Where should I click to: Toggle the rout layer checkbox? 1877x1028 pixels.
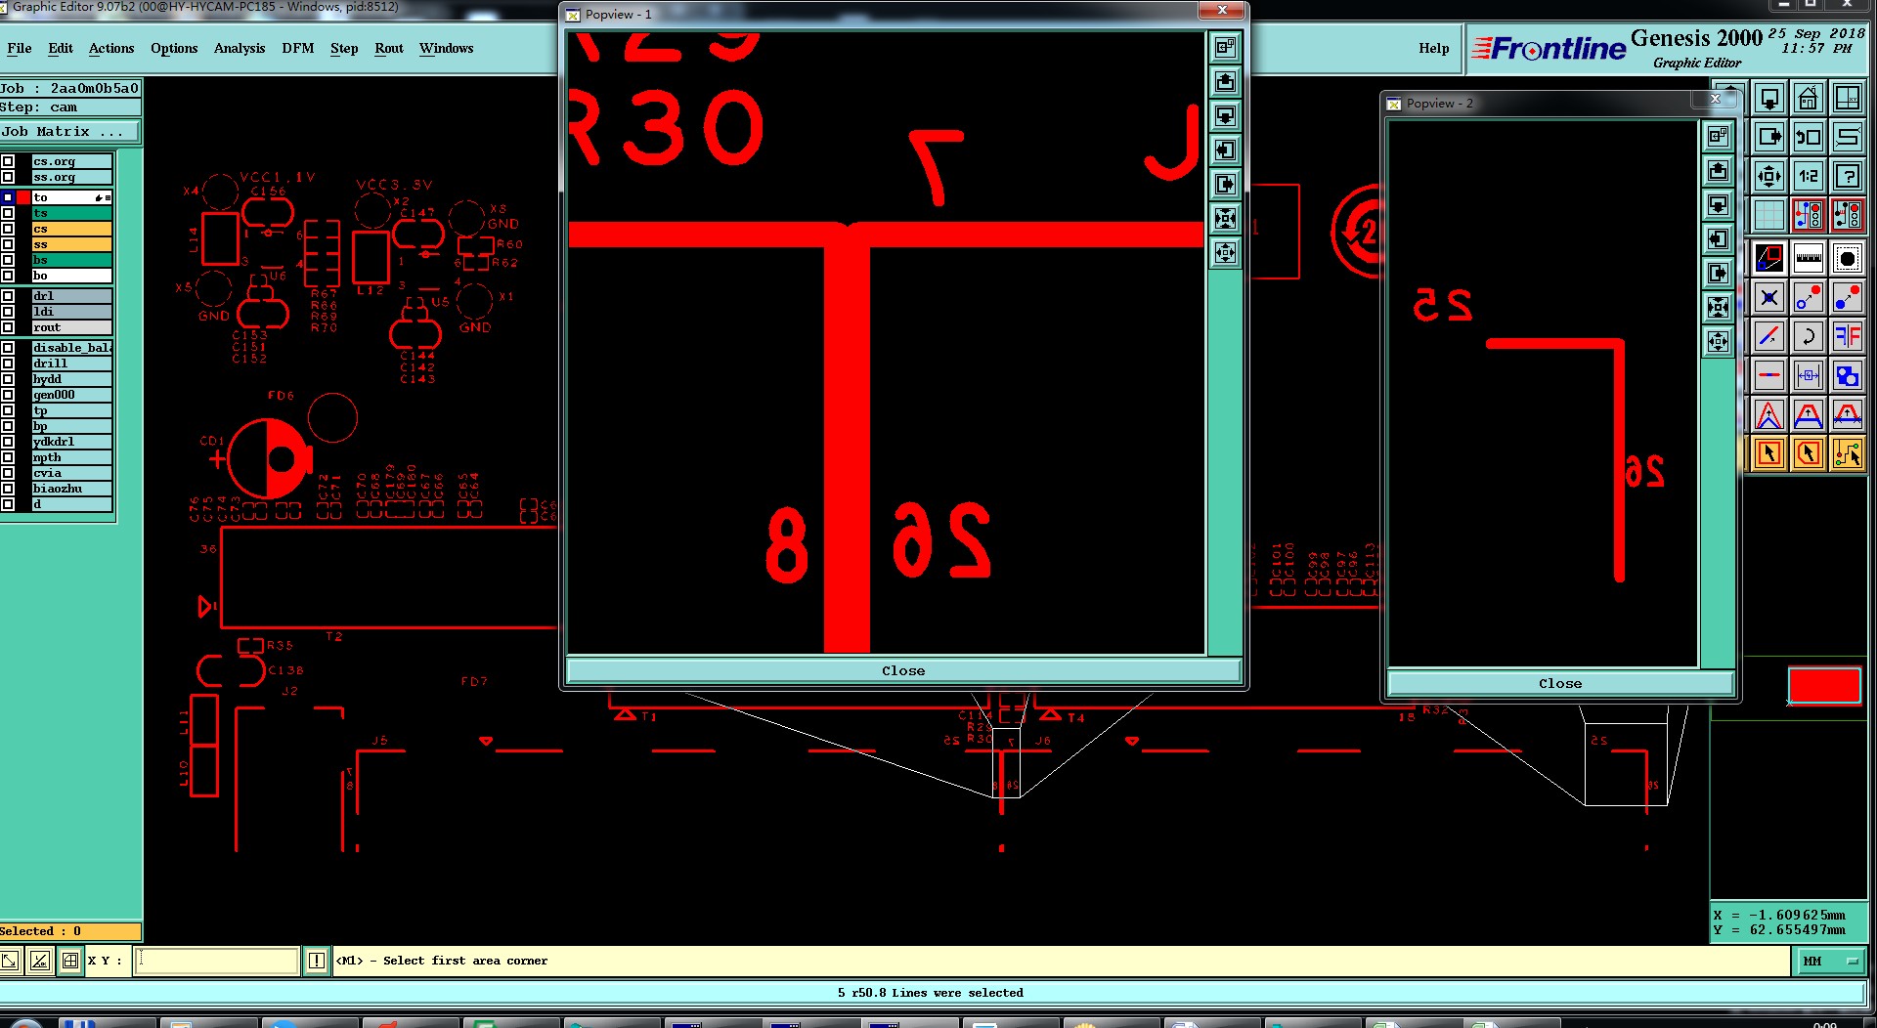[8, 327]
